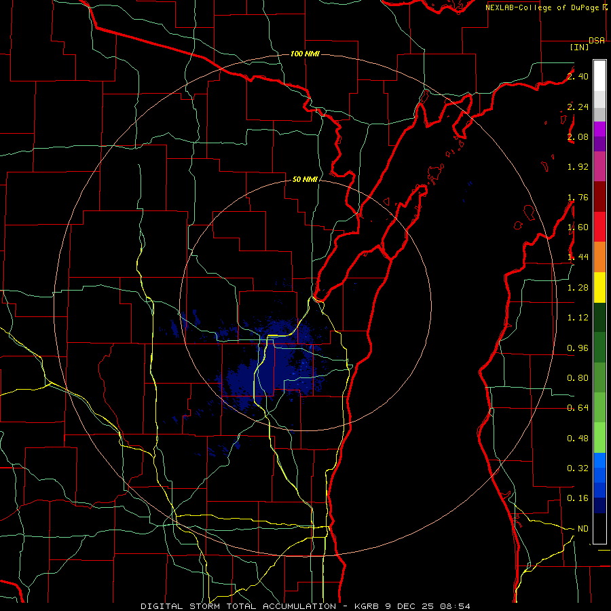The image size is (611, 611).
Task: Select the 1.12 legend value
Action: coord(578,318)
